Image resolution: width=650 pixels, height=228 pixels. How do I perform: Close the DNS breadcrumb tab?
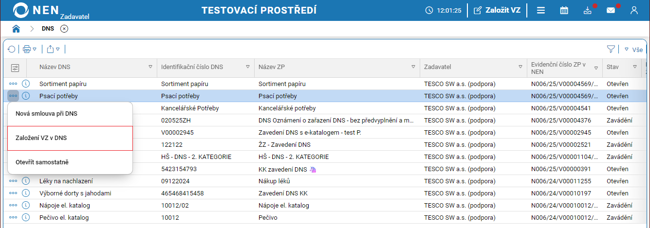[x=64, y=29]
